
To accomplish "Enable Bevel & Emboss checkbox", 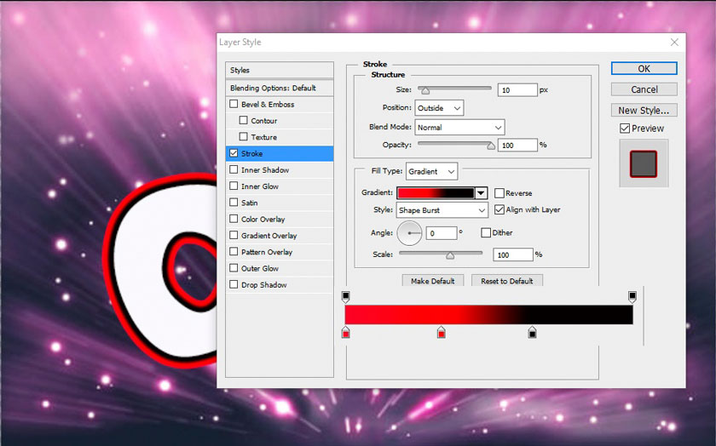I will pyautogui.click(x=234, y=104).
